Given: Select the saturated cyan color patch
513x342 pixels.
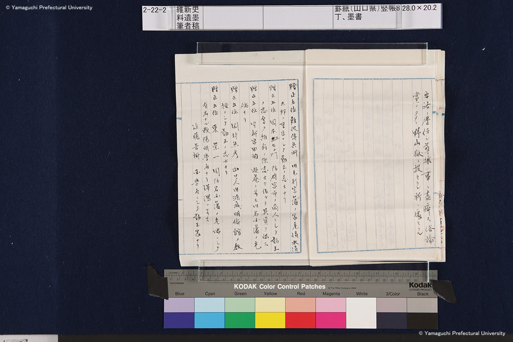Looking at the screenshot, I should [x=209, y=320].
